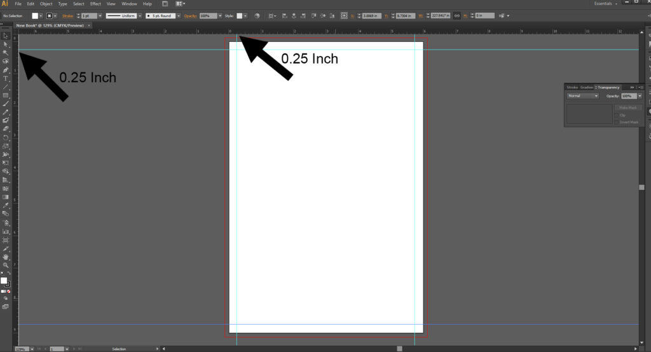Select the Pen tool

coord(5,70)
